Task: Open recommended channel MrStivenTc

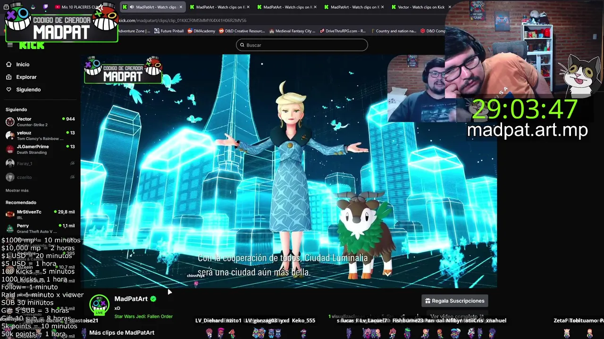Action: coord(40,214)
